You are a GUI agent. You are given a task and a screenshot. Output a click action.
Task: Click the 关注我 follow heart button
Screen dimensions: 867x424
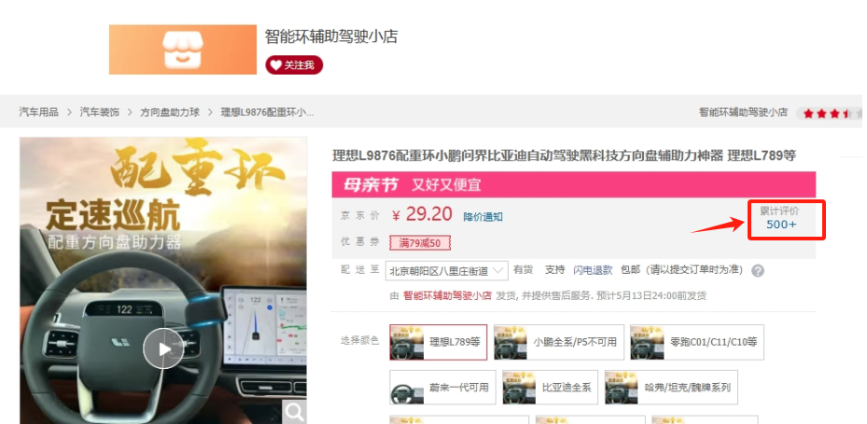point(294,65)
